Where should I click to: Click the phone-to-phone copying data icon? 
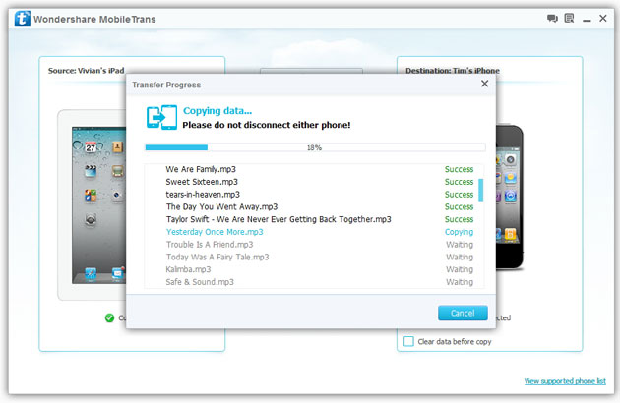[x=161, y=117]
